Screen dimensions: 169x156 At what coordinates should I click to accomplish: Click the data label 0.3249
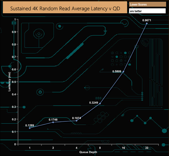coord(94,103)
